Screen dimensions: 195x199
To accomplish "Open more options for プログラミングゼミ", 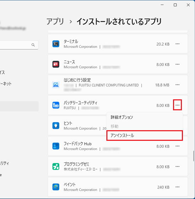I will pos(177,166).
